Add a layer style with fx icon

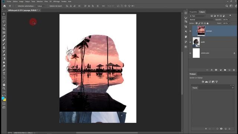(212, 70)
